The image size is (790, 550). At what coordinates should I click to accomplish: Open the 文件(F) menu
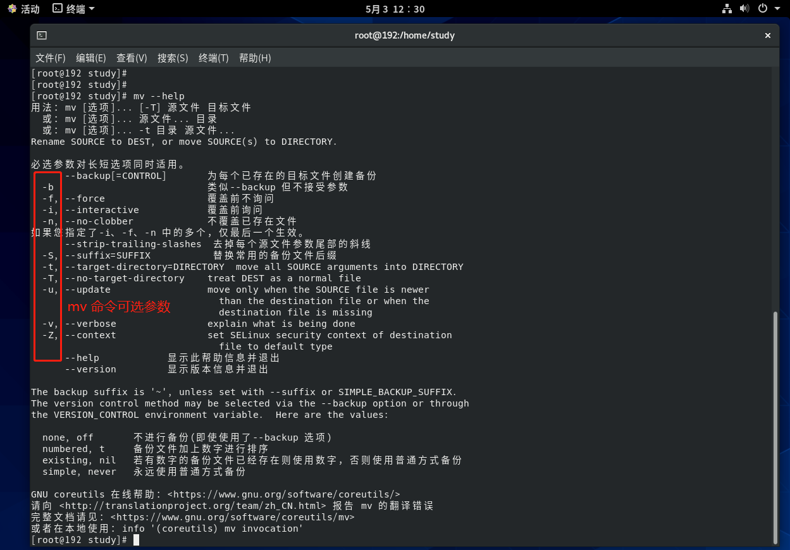(x=51, y=58)
